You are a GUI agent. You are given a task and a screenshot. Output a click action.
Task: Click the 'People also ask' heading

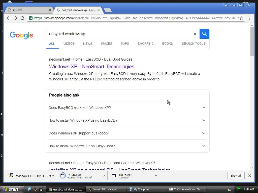tap(64, 95)
